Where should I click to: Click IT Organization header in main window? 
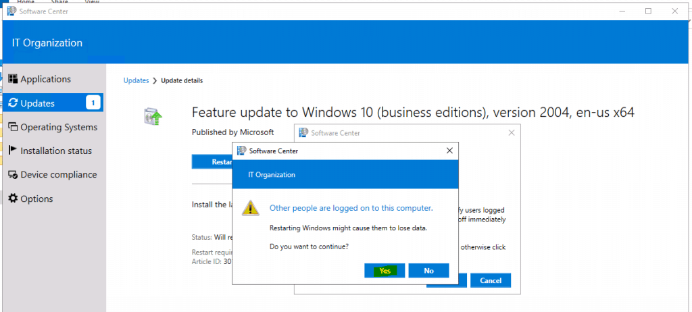pos(47,43)
